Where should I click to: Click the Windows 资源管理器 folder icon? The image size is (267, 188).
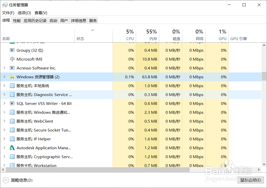(x=12, y=77)
